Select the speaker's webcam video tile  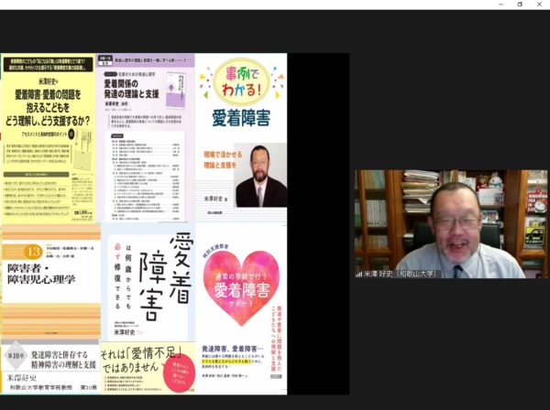[x=451, y=223]
